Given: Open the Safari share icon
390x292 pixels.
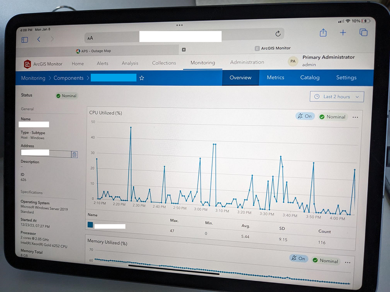Looking at the screenshot, I should click(323, 33).
